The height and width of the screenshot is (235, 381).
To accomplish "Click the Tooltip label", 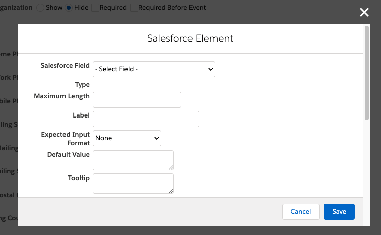I will tap(79, 178).
